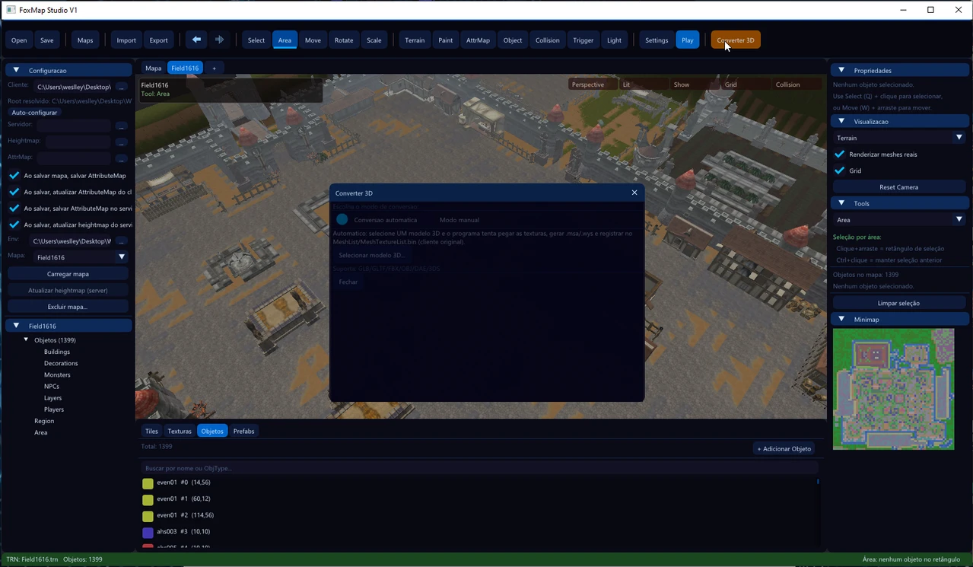
Task: Click the Excluir mapa... button
Action: click(68, 307)
